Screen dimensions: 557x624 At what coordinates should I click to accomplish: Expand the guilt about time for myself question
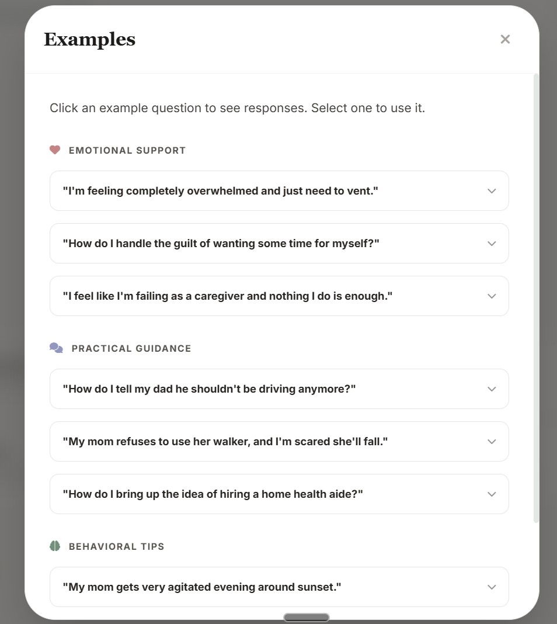(491, 243)
